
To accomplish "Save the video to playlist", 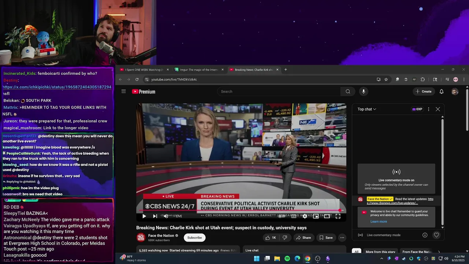I will pos(326,238).
